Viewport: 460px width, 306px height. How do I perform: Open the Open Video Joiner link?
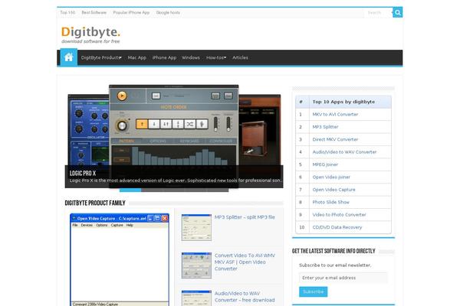tap(331, 177)
